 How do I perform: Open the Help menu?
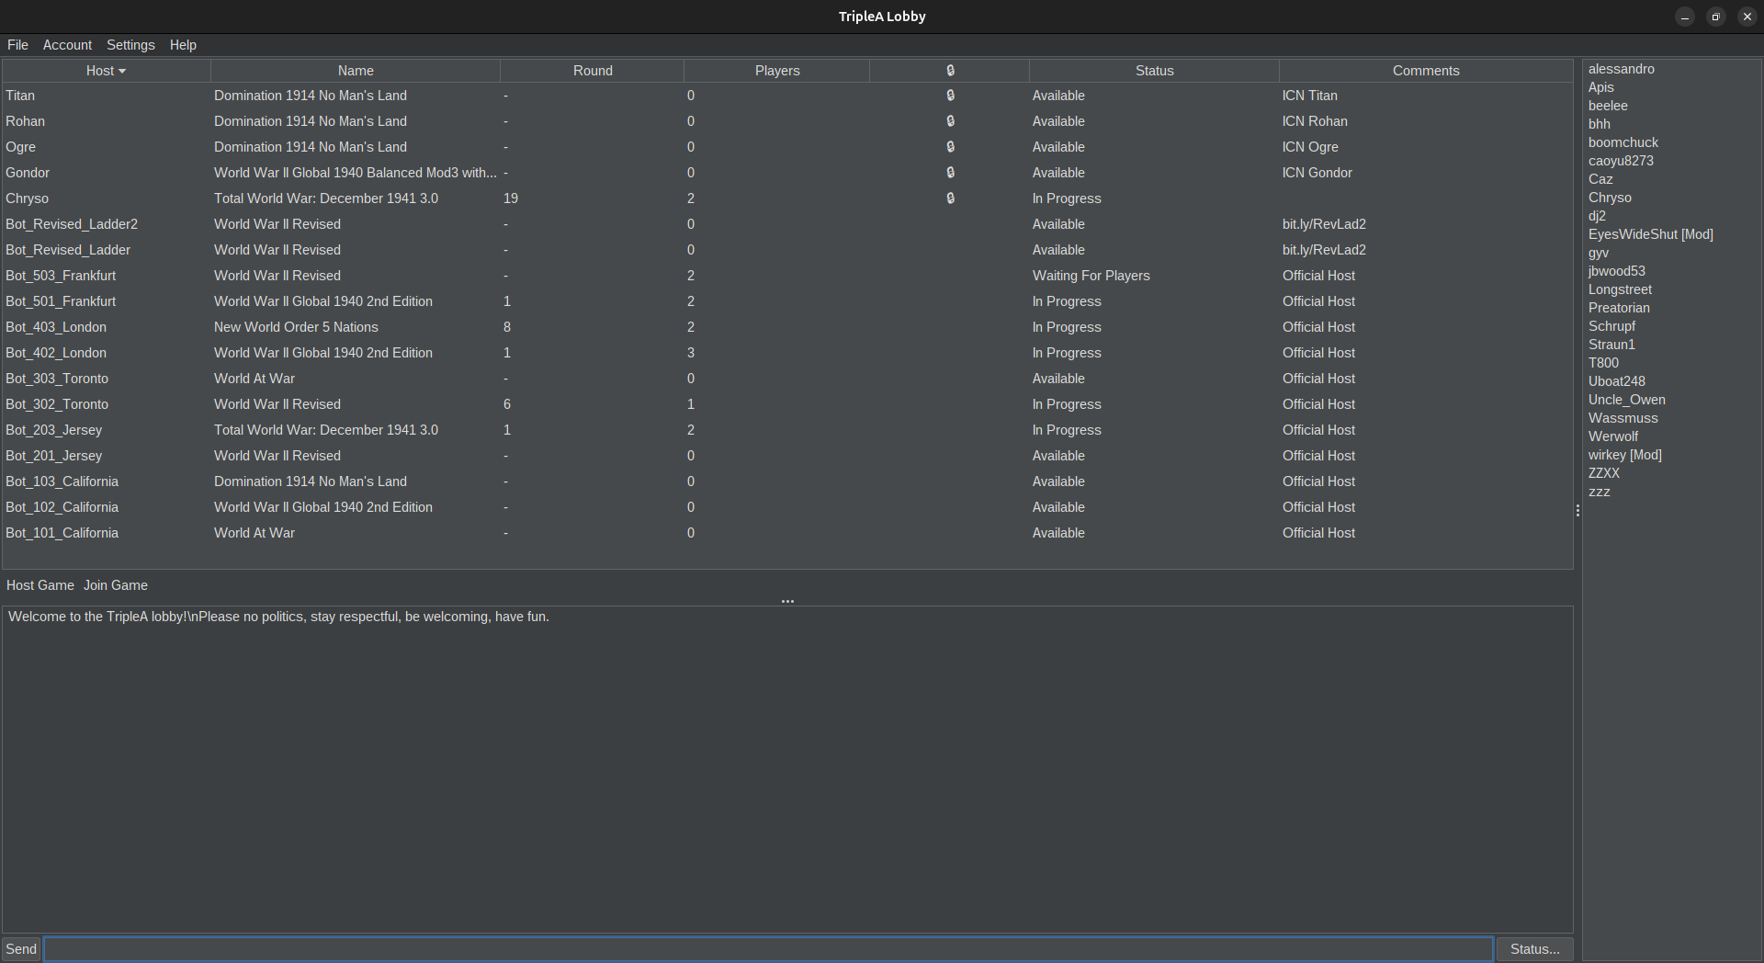tap(183, 45)
